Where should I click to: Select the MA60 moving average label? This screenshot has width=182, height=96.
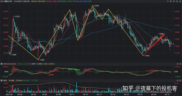[x=67, y=2]
